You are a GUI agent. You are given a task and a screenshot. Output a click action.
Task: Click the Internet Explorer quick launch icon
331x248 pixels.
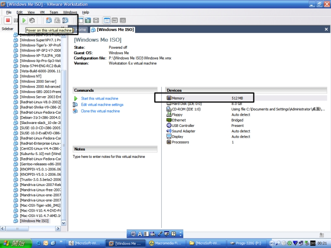point(38,243)
